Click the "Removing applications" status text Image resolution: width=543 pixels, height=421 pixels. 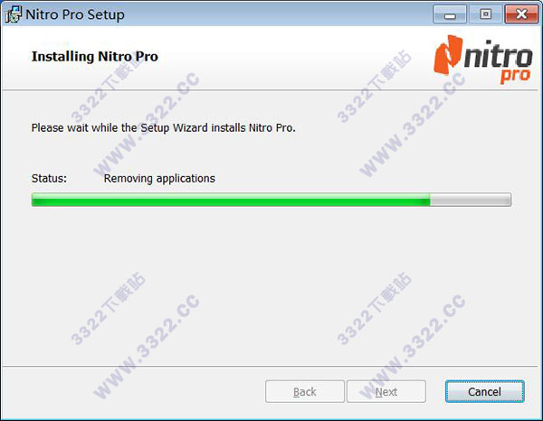pos(159,178)
